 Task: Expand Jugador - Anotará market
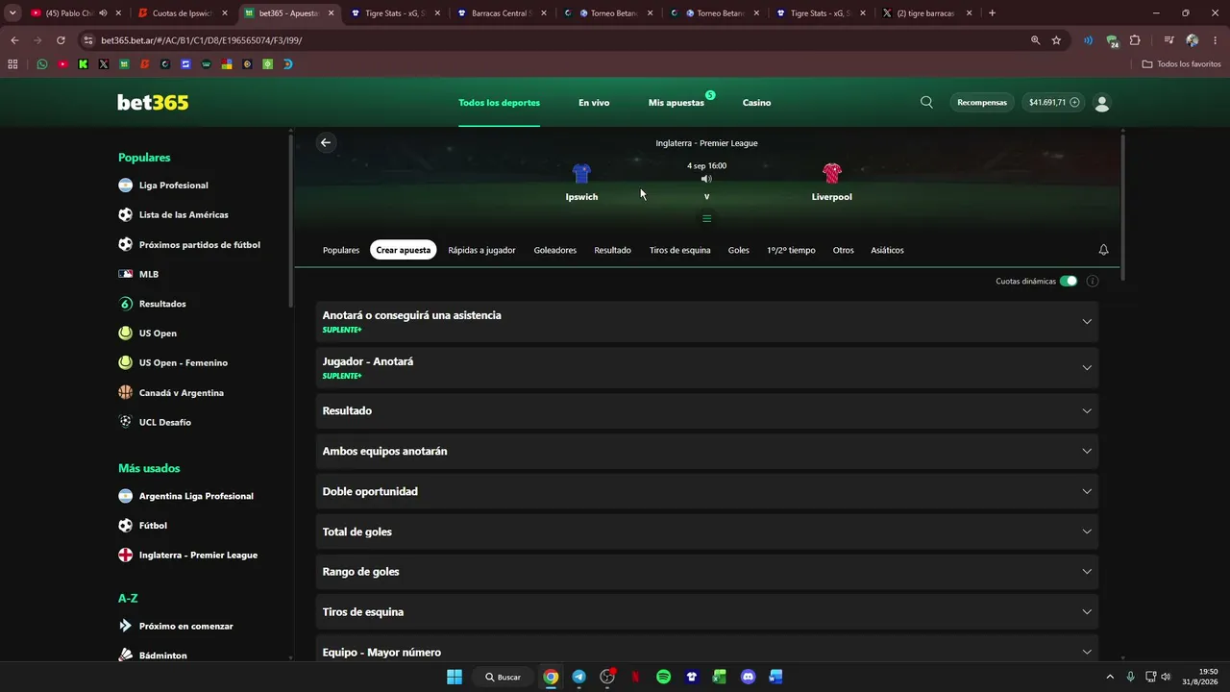706,368
